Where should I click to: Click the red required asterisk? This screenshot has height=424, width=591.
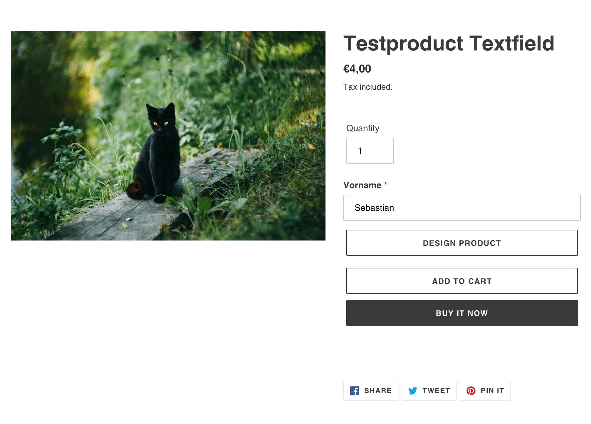(x=385, y=184)
